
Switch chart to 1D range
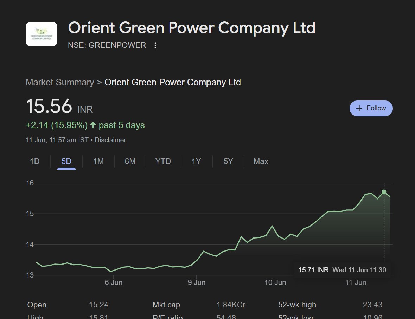[35, 162]
